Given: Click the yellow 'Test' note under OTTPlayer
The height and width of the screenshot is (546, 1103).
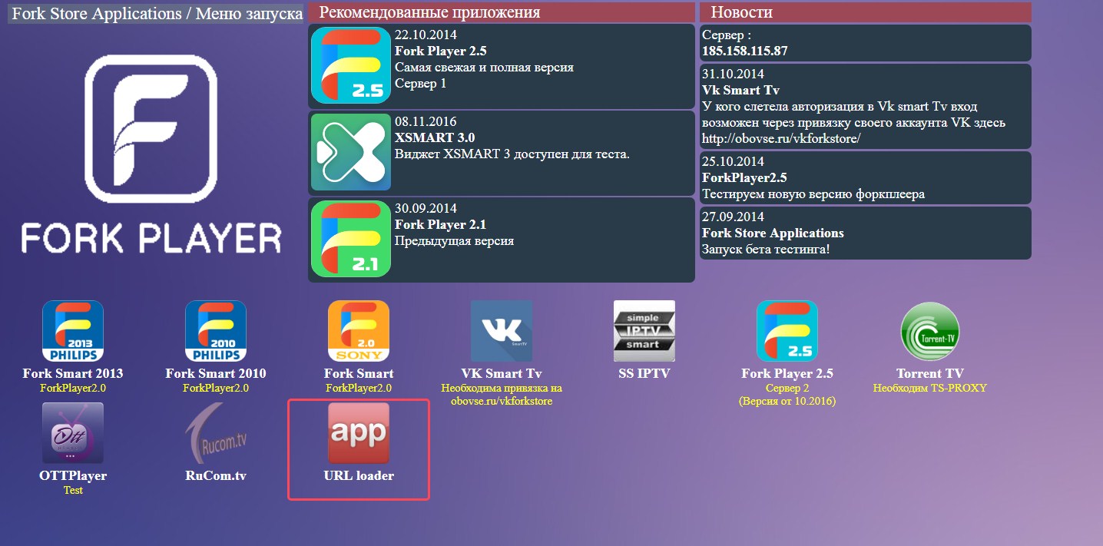Looking at the screenshot, I should pyautogui.click(x=73, y=491).
